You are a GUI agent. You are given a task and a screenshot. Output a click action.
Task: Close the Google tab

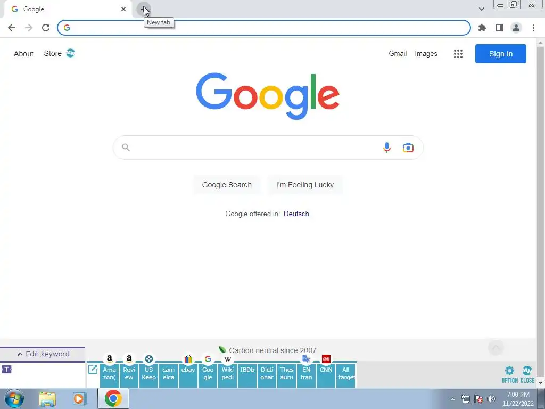(123, 9)
